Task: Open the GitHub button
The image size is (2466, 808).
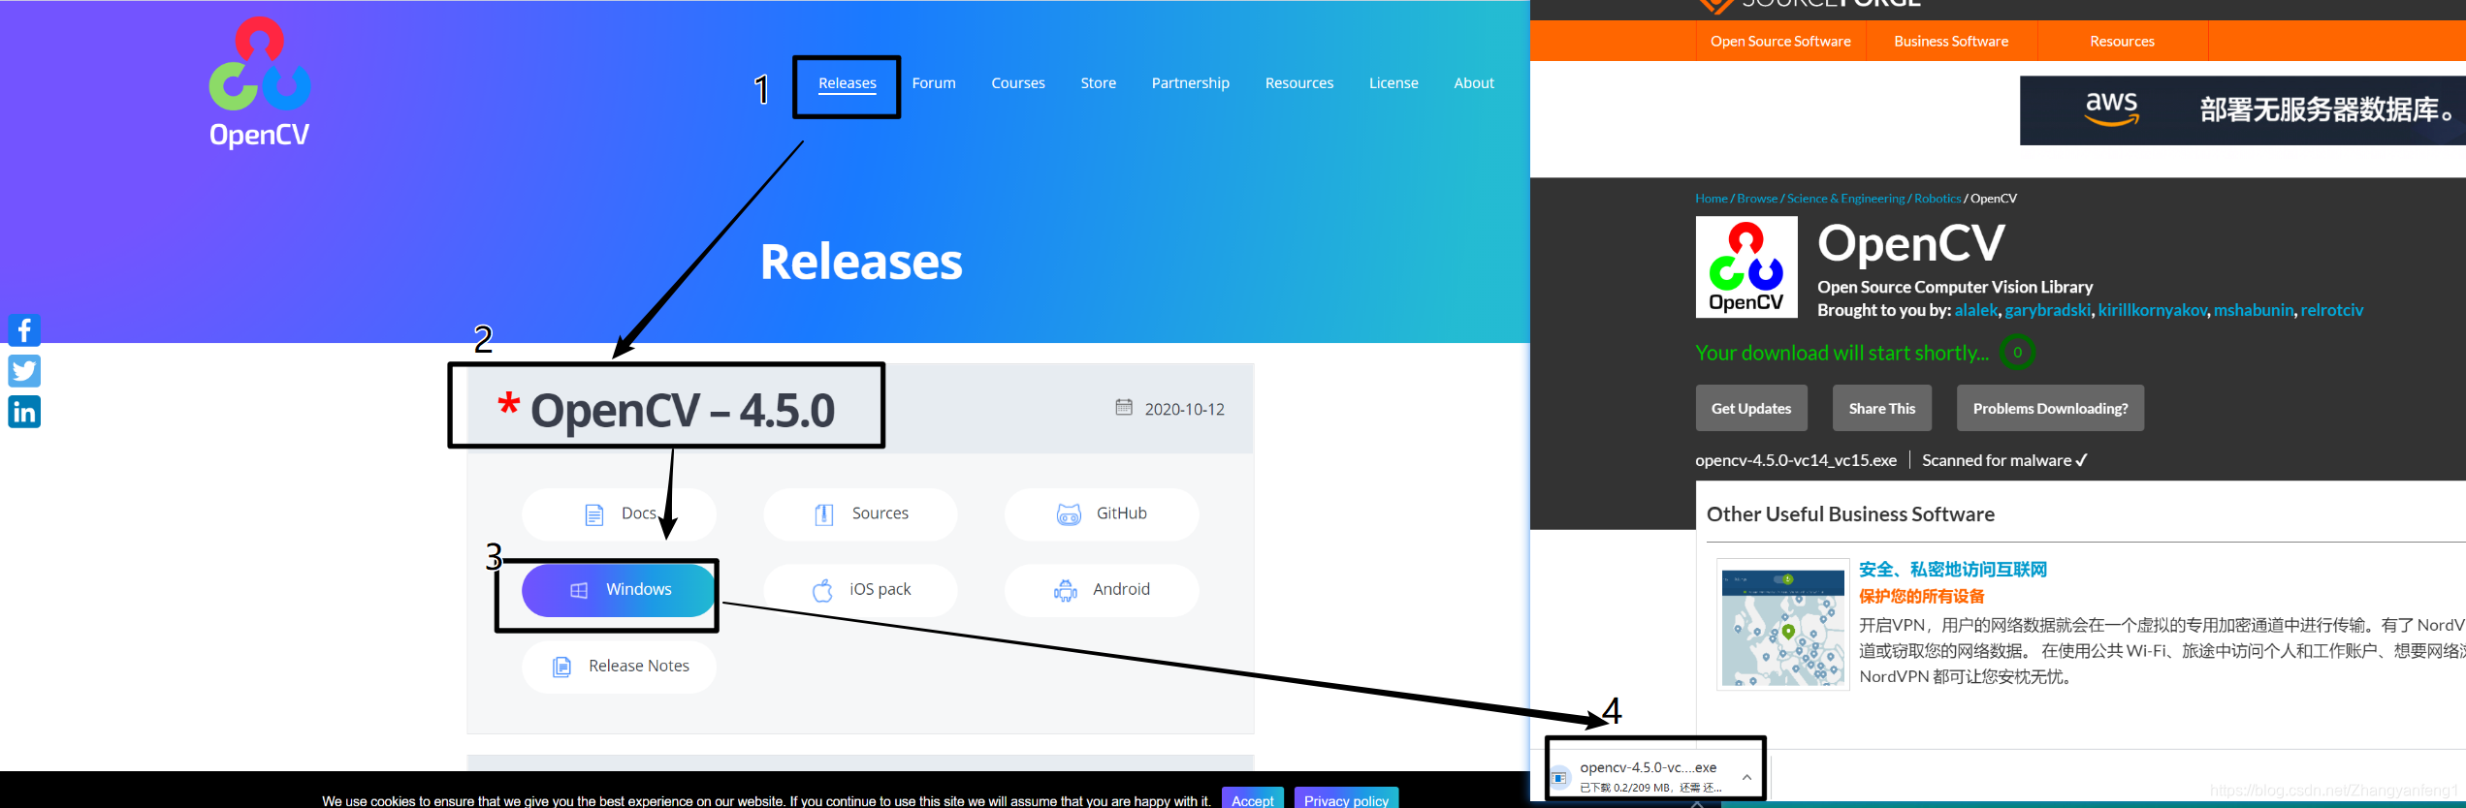Action: coord(1102,513)
